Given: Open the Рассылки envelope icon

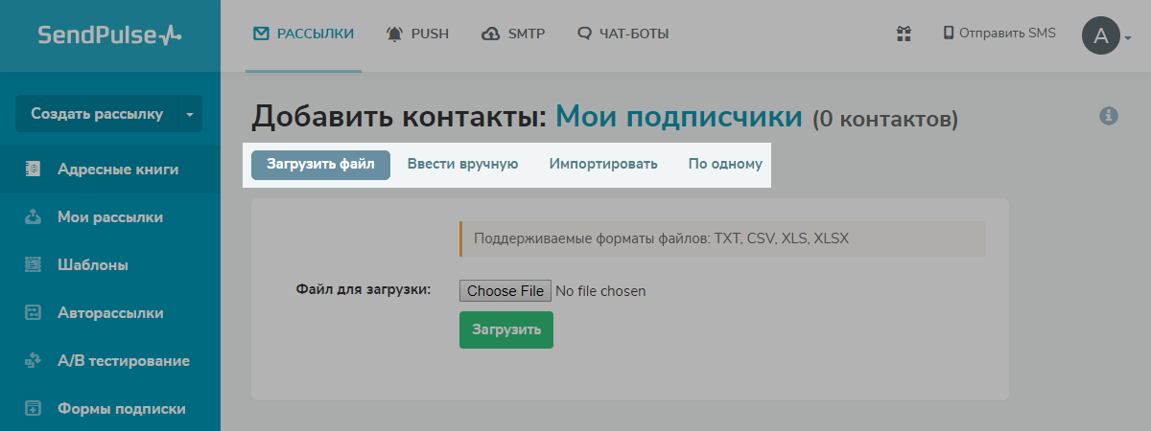Looking at the screenshot, I should click(261, 34).
